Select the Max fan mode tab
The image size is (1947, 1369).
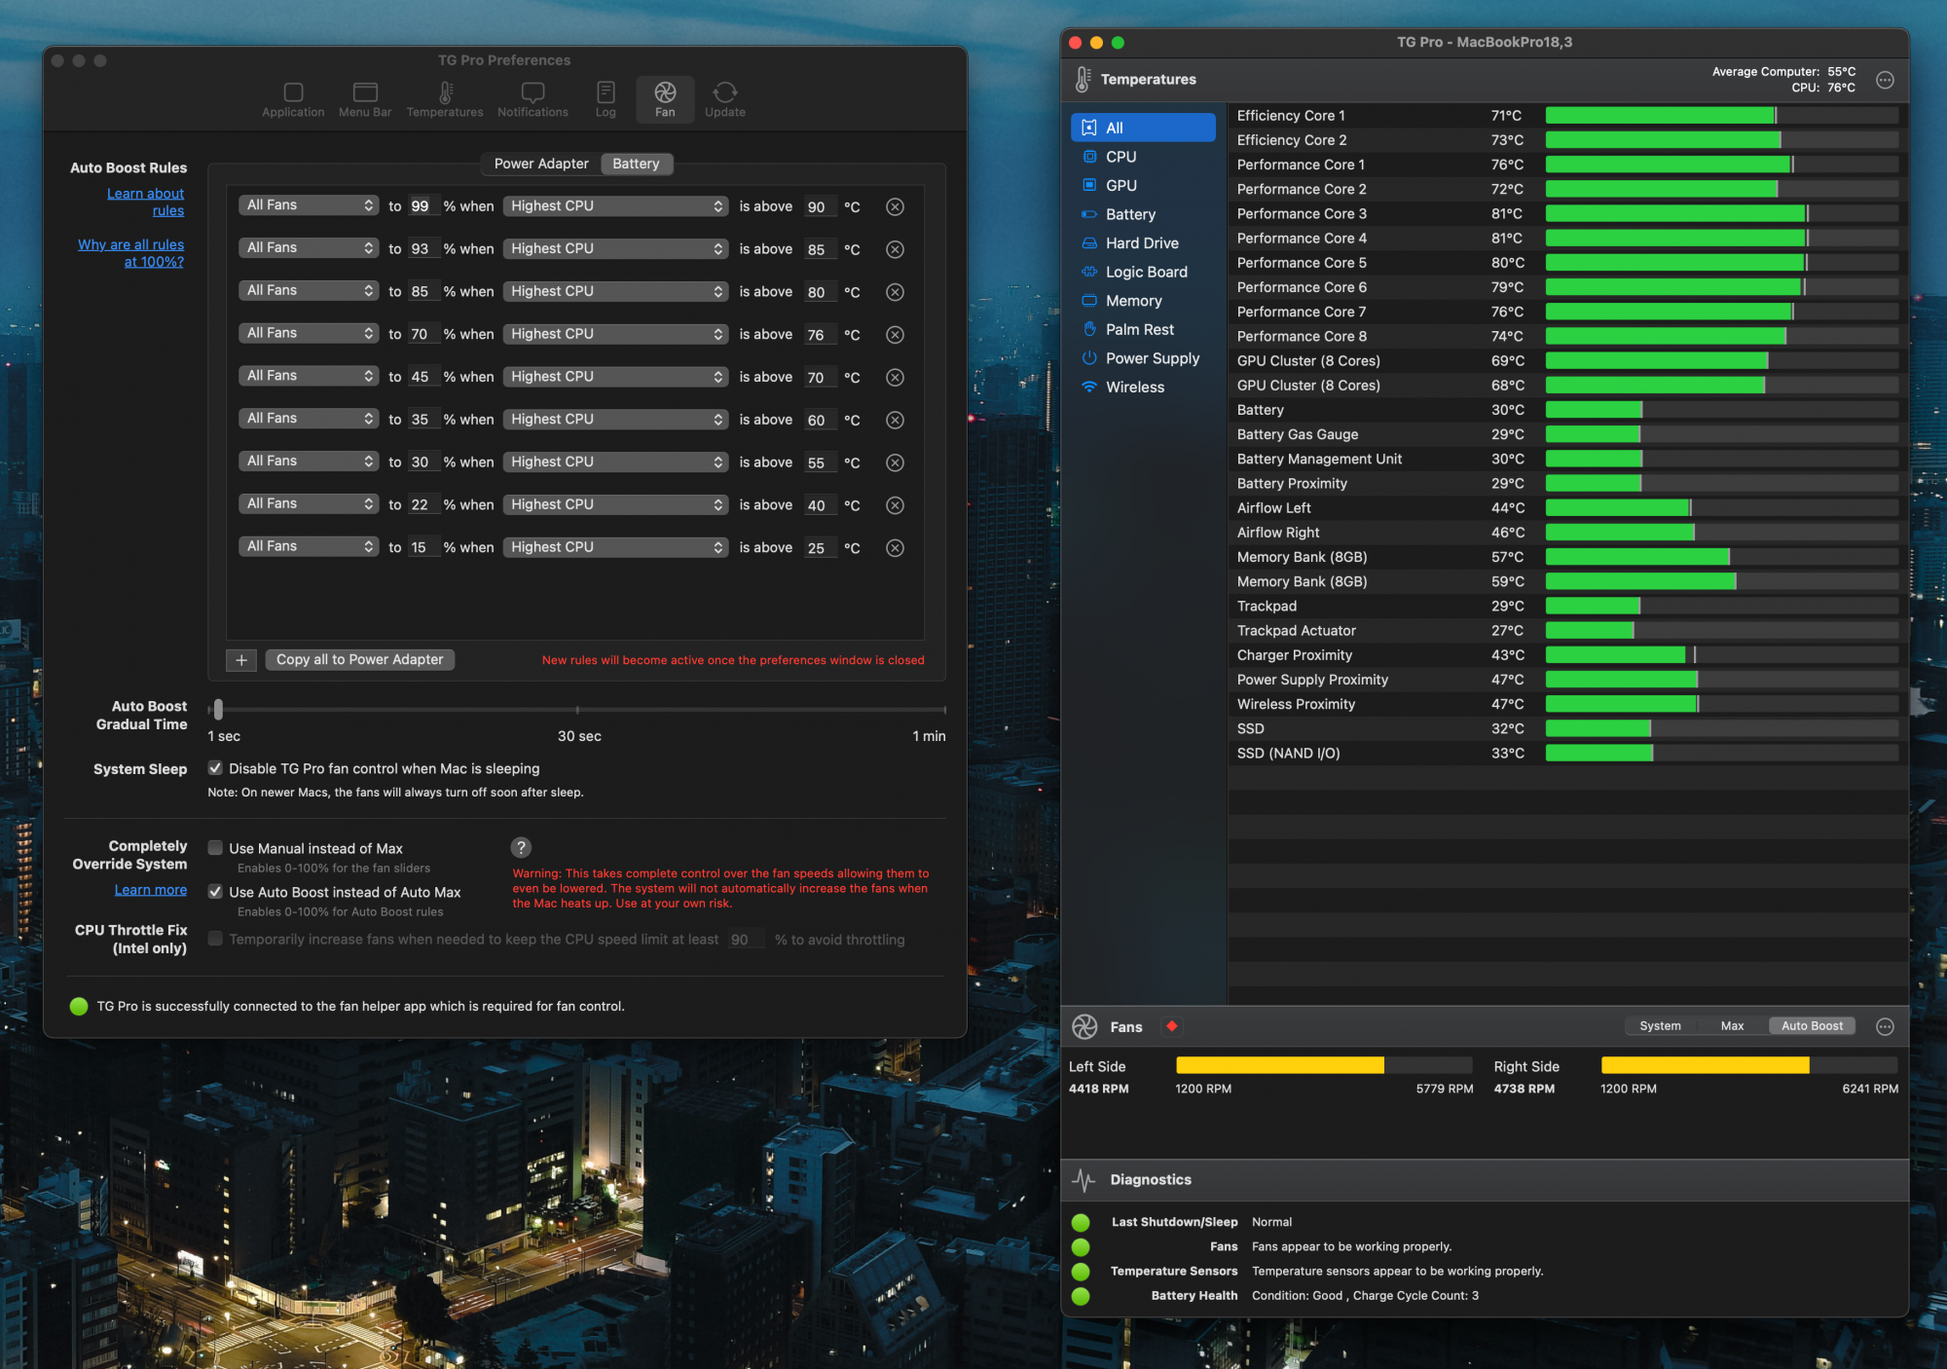click(1732, 1026)
